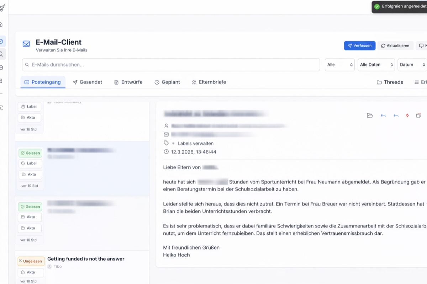Screen dimensions: 427x284
Task: Toggle the Ungelesen badge on Tibo's email
Action: (x=31, y=261)
